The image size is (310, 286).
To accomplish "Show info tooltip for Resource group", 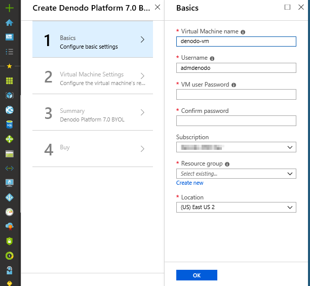I will tap(227, 164).
